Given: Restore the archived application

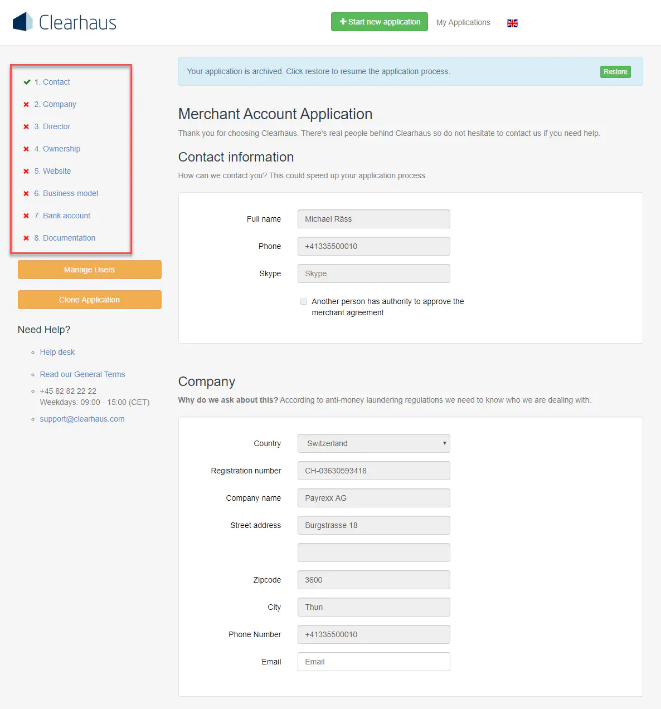Looking at the screenshot, I should click(615, 72).
